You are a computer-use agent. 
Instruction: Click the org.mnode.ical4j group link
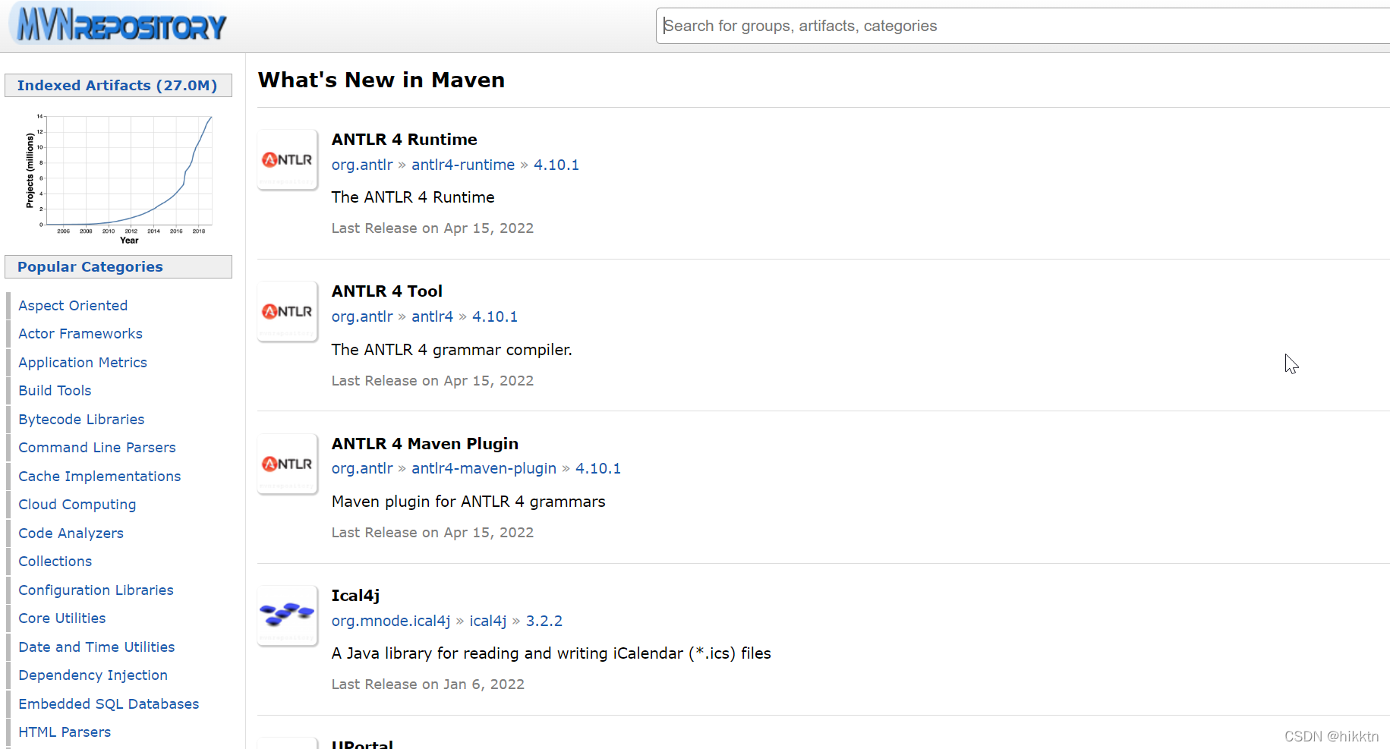[391, 621]
